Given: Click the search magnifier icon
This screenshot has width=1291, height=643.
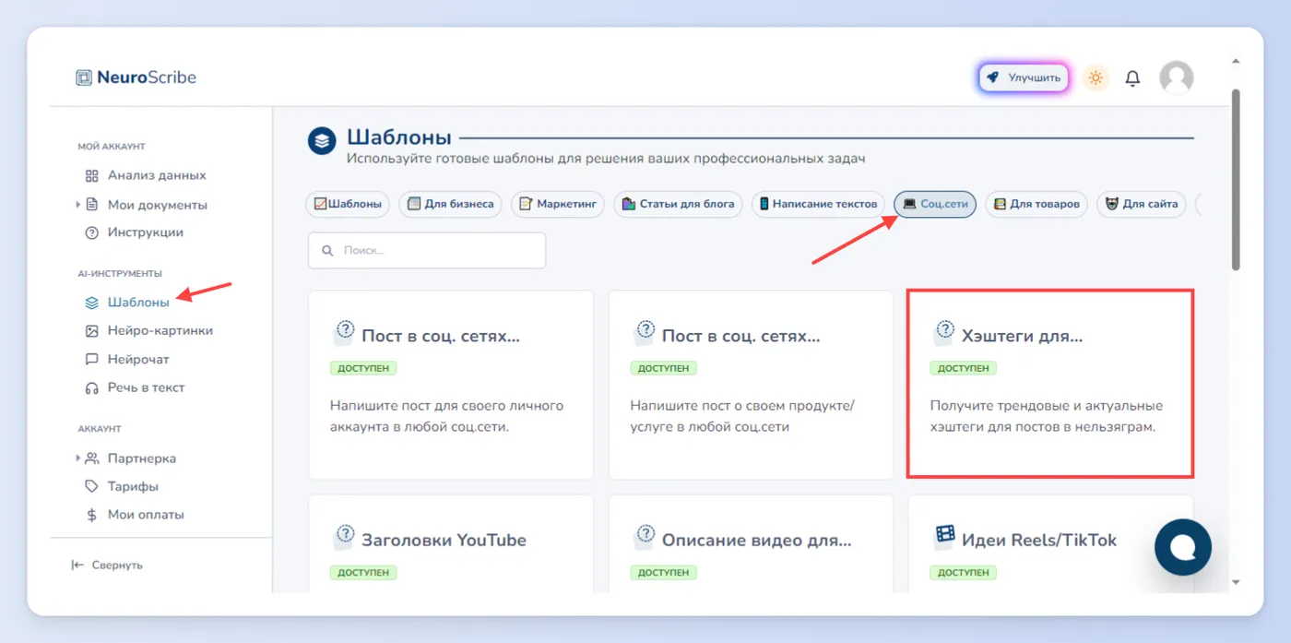Looking at the screenshot, I should tap(327, 251).
